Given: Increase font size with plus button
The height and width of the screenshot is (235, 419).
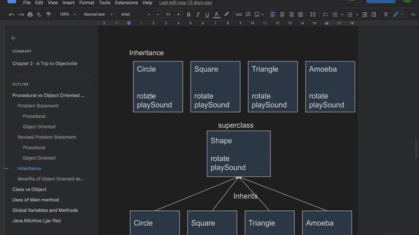Looking at the screenshot, I should click(178, 14).
